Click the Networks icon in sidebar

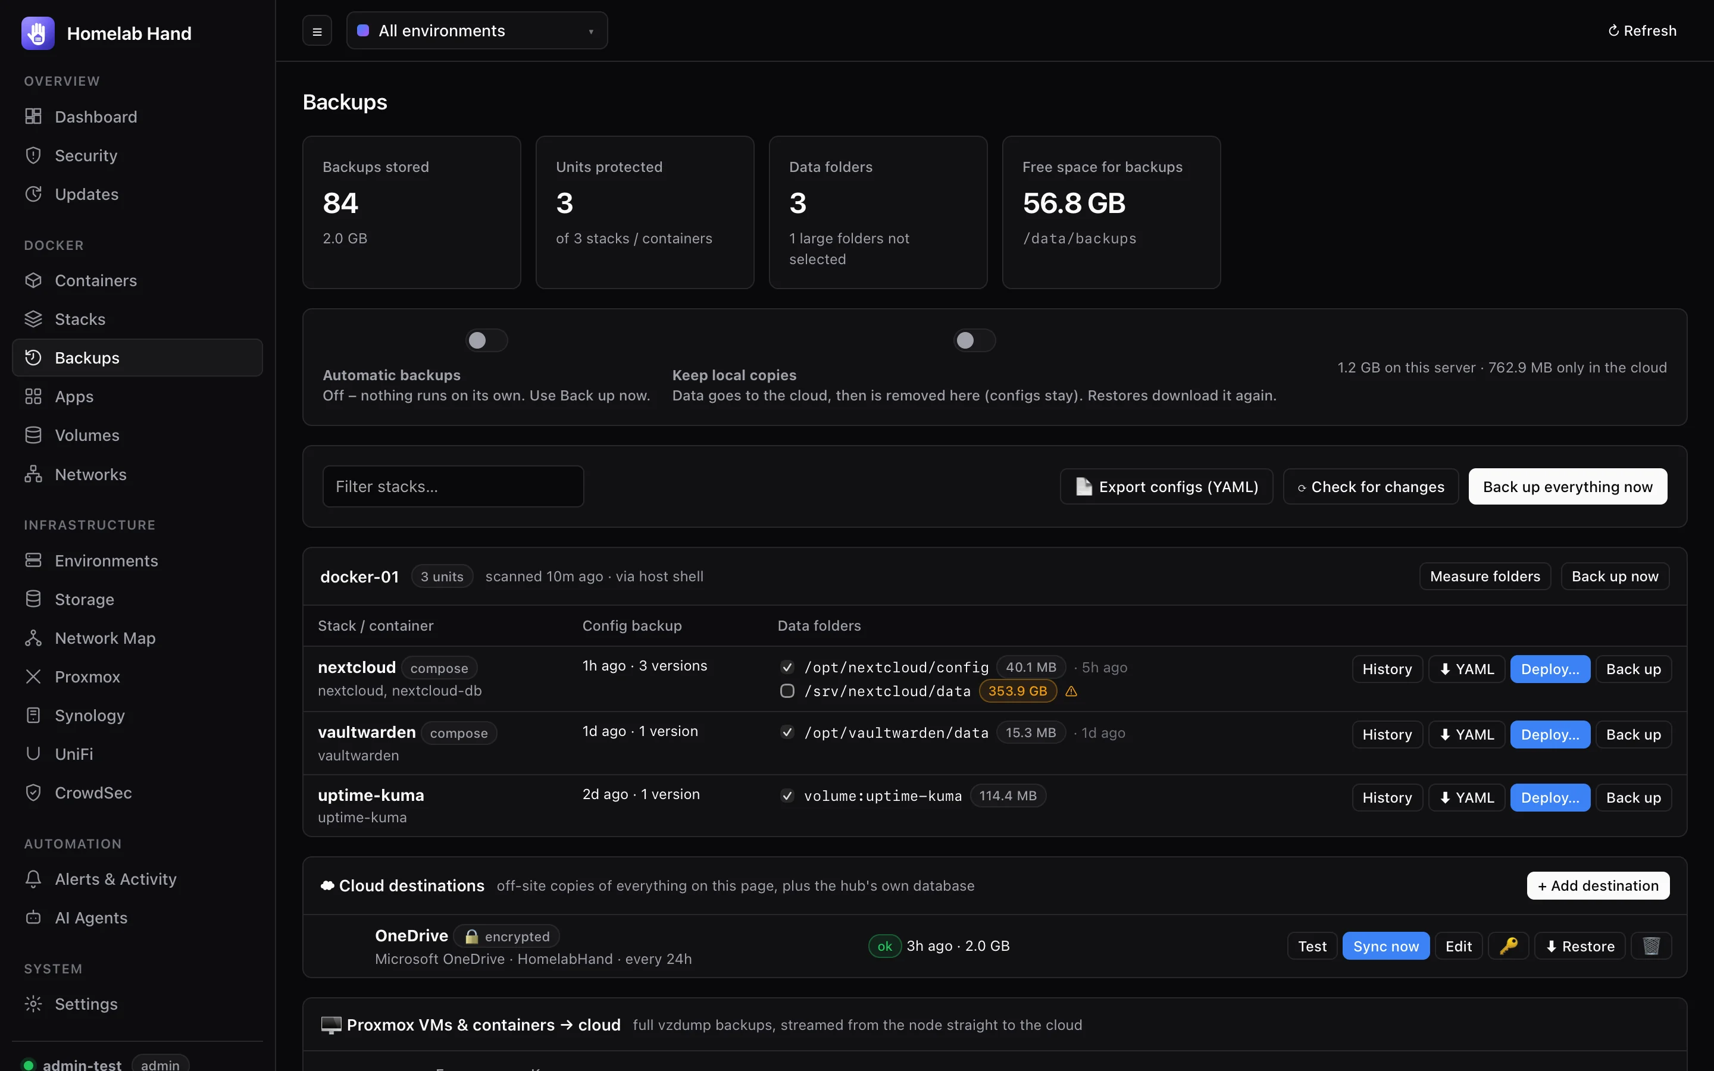click(x=33, y=474)
